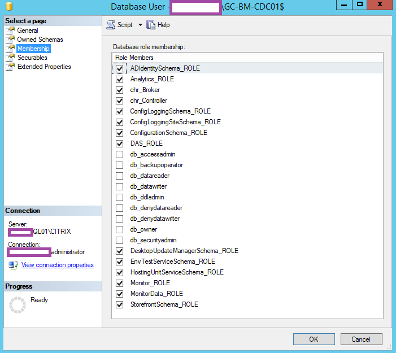Check the db_backupoperator checkbox

coord(119,165)
